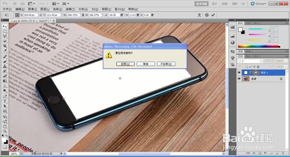Screen dimensions: 290x157
Task: Open the Layers panel options menu
Action: pyautogui.click(x=286, y=56)
